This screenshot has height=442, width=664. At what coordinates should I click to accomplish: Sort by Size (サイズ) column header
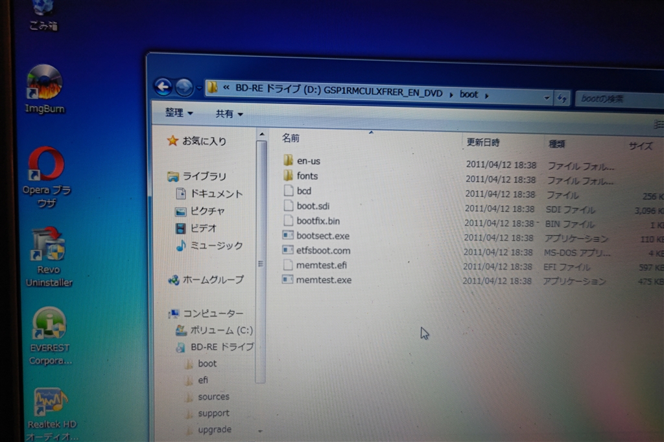641,146
